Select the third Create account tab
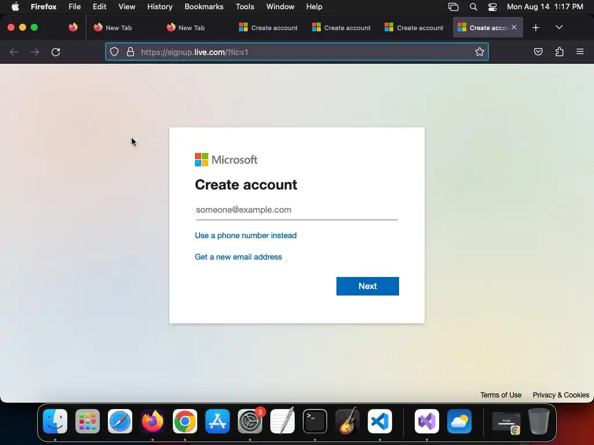The height and width of the screenshot is (445, 594). 414,28
